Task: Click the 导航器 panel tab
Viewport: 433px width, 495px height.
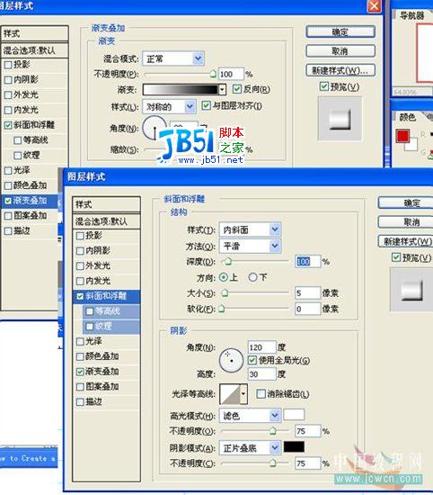Action: pos(411,15)
